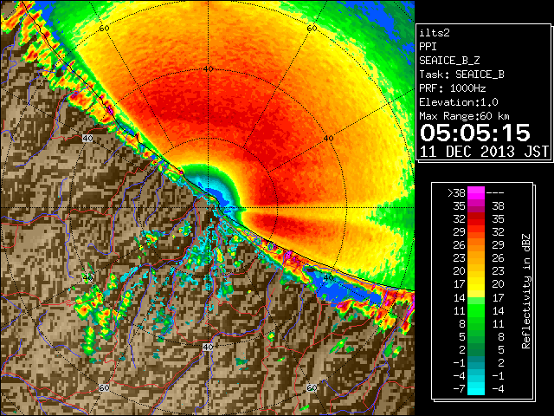Image resolution: width=554 pixels, height=416 pixels.
Task: Click the 60 km label at the southeast ring
Action: (312, 388)
